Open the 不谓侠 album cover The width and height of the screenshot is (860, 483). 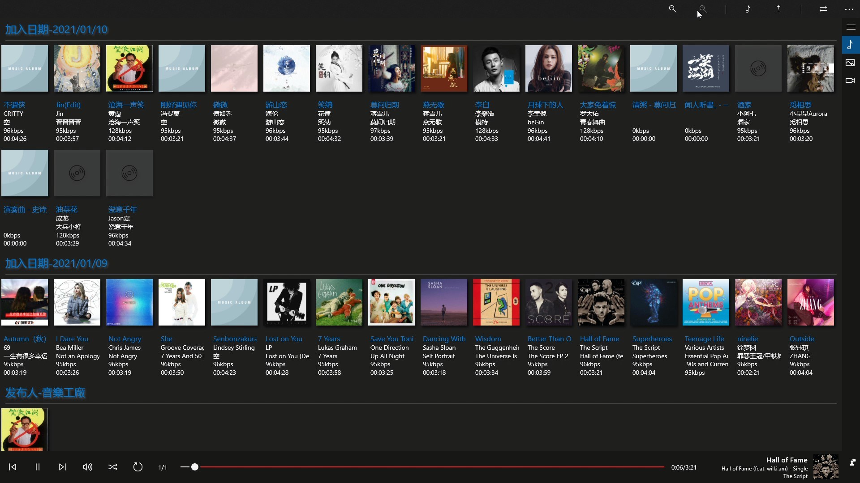25,68
